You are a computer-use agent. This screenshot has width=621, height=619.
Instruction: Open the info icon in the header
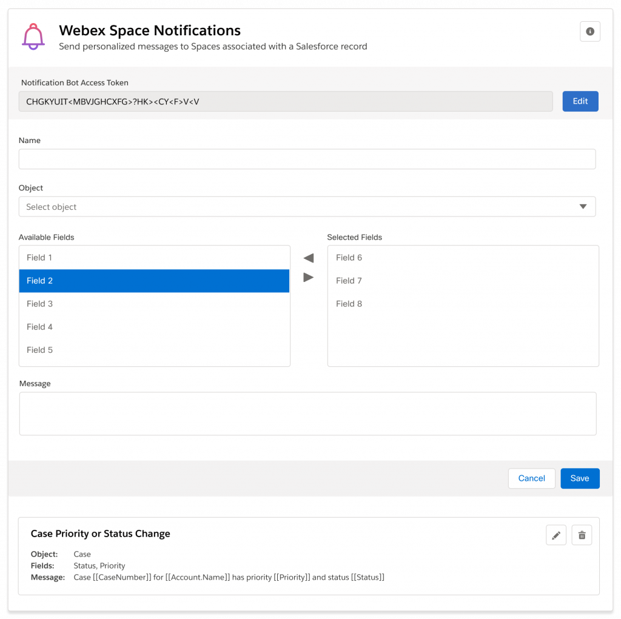589,32
